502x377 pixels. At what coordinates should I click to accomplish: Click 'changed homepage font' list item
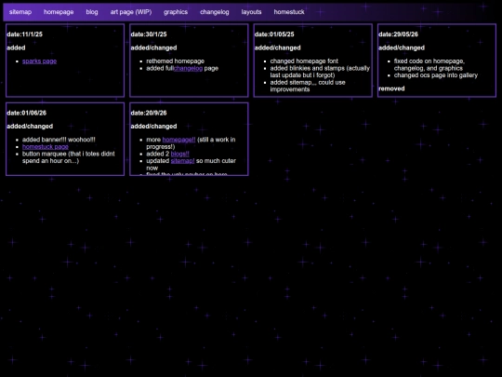(x=304, y=61)
